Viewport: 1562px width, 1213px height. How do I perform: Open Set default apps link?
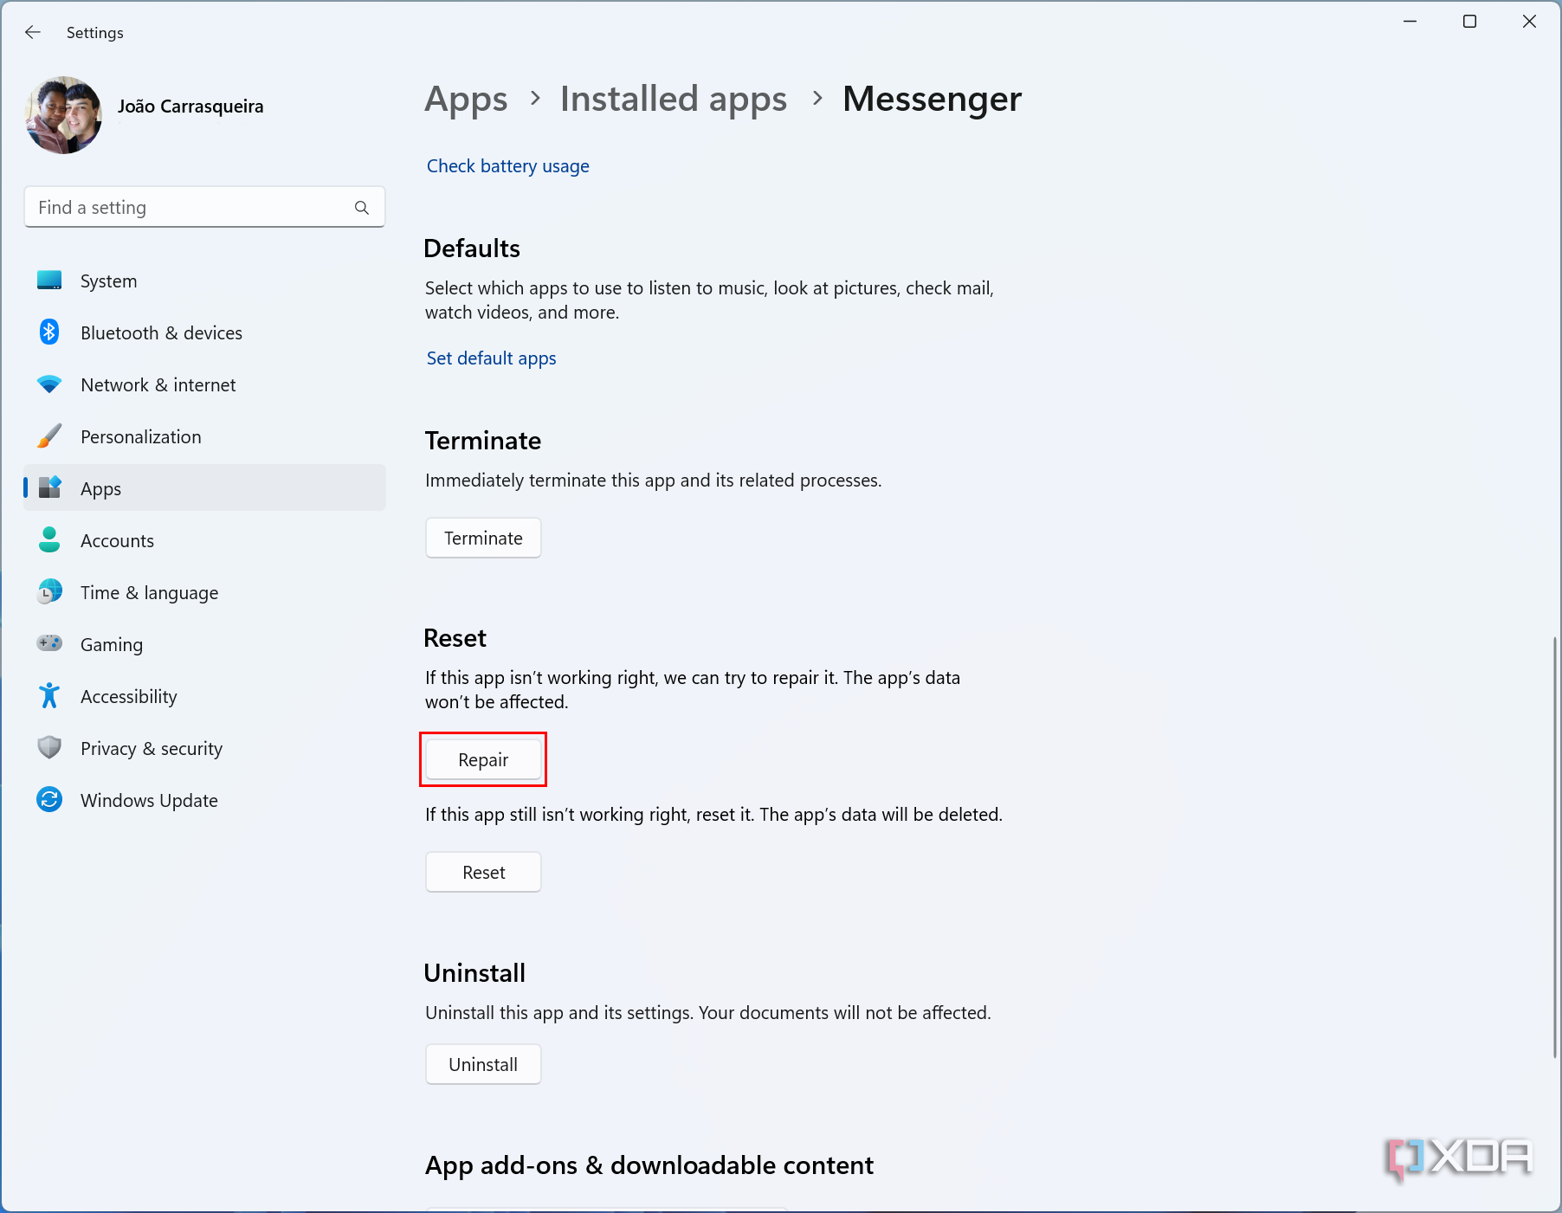(490, 358)
